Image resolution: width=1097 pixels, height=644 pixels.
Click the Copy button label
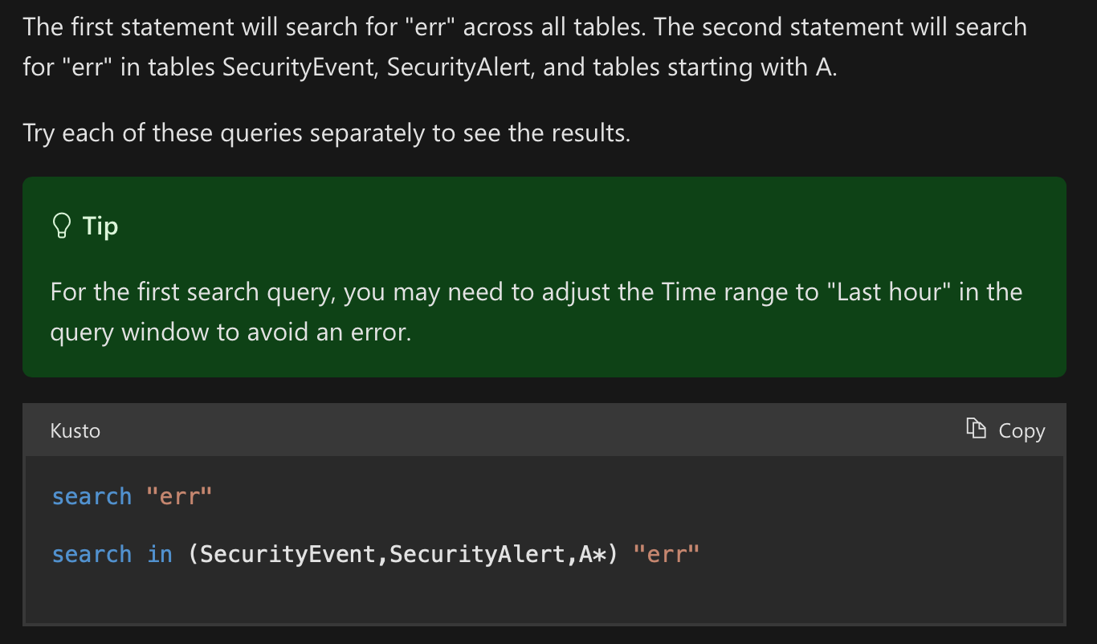point(1022,431)
